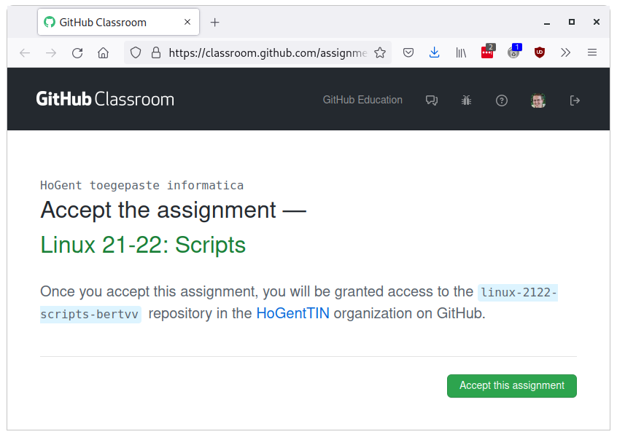Open the Library bookmarks icon
Viewport: 617px width, 437px height.
pyautogui.click(x=461, y=52)
